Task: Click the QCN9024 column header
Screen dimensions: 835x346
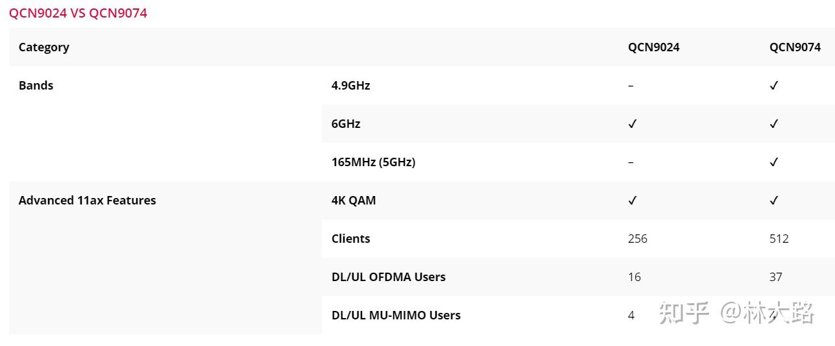Action: click(653, 47)
